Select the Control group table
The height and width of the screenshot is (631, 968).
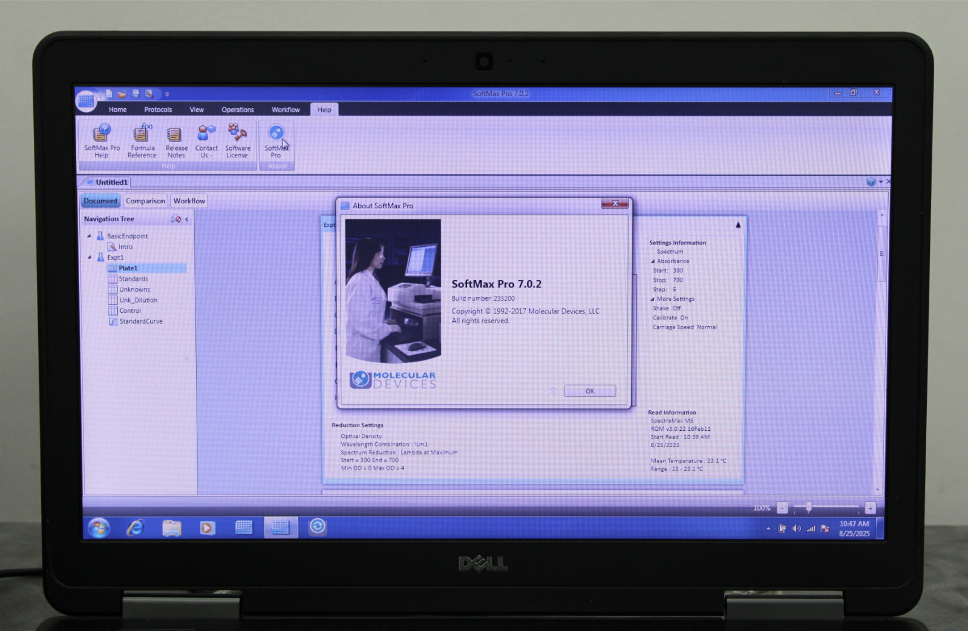pos(130,310)
